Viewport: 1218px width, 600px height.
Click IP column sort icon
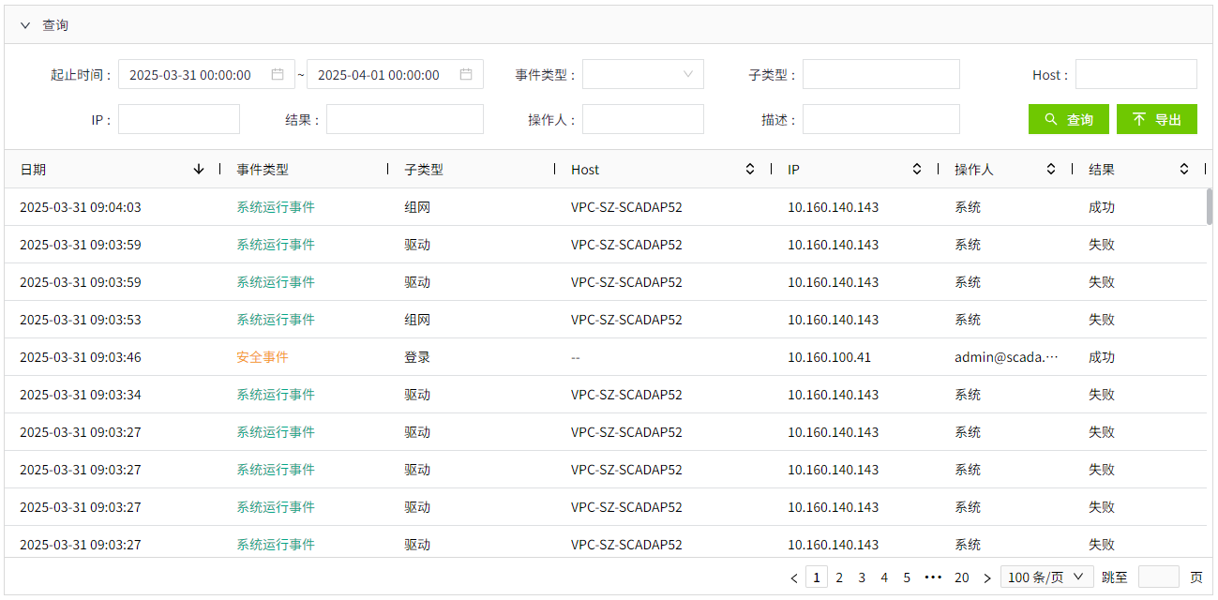click(917, 170)
